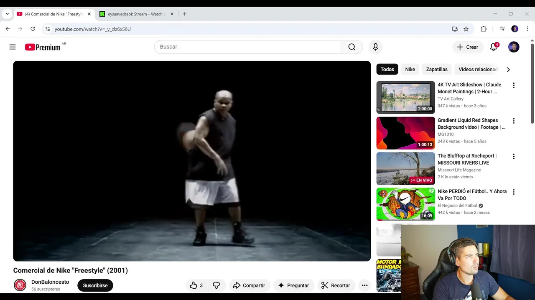Open the DonBaloncesto channel name
535x300 pixels.
click(50, 282)
